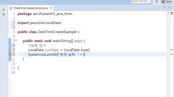Click the word 'LocalDate' in import statement
The image size is (174, 97).
(x=53, y=23)
